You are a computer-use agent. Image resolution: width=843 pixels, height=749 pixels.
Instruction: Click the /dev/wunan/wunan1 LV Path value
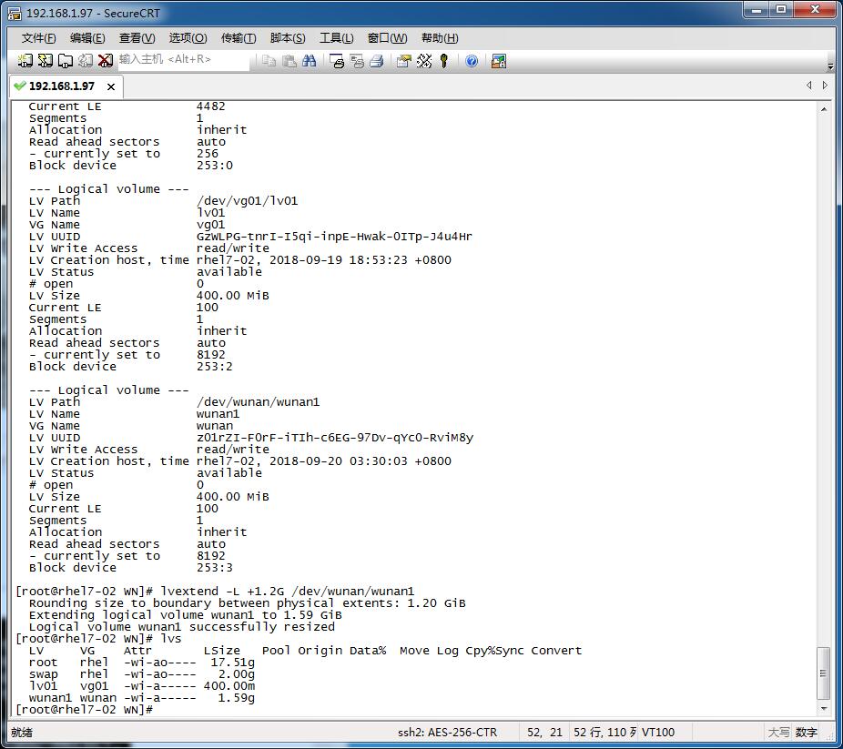(258, 402)
